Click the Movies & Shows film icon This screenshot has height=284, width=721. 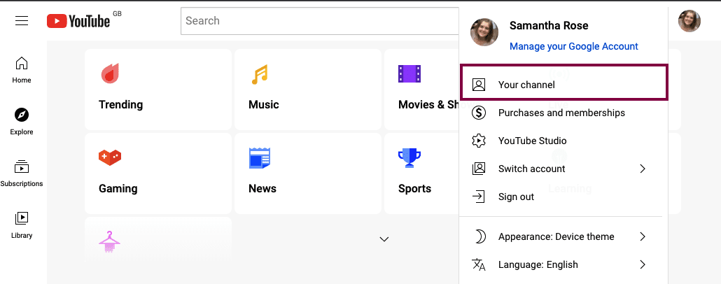[x=409, y=73]
